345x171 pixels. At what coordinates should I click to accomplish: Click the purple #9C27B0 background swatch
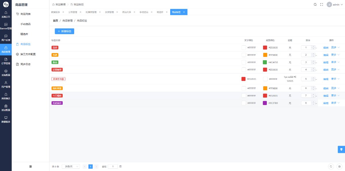(x=265, y=103)
